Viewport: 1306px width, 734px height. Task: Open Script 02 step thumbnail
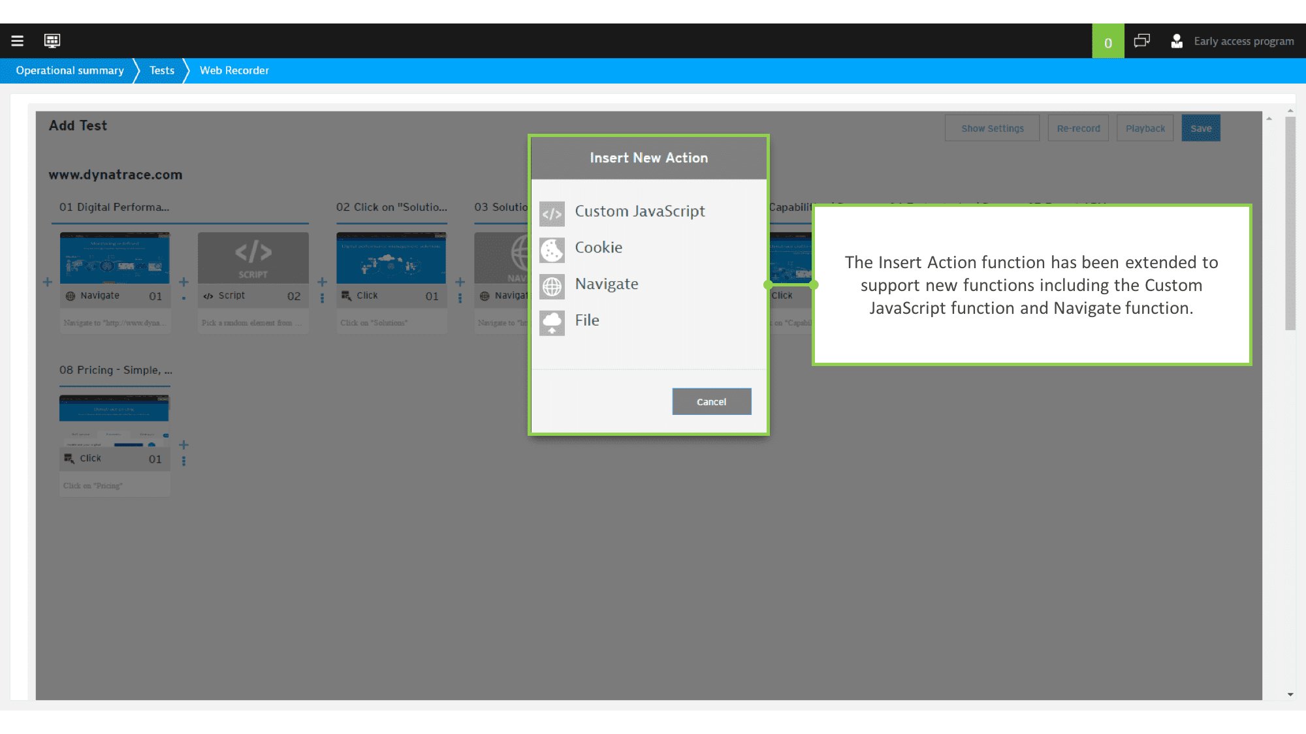click(253, 258)
